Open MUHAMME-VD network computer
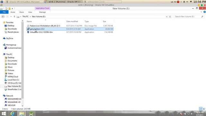 [14, 102]
